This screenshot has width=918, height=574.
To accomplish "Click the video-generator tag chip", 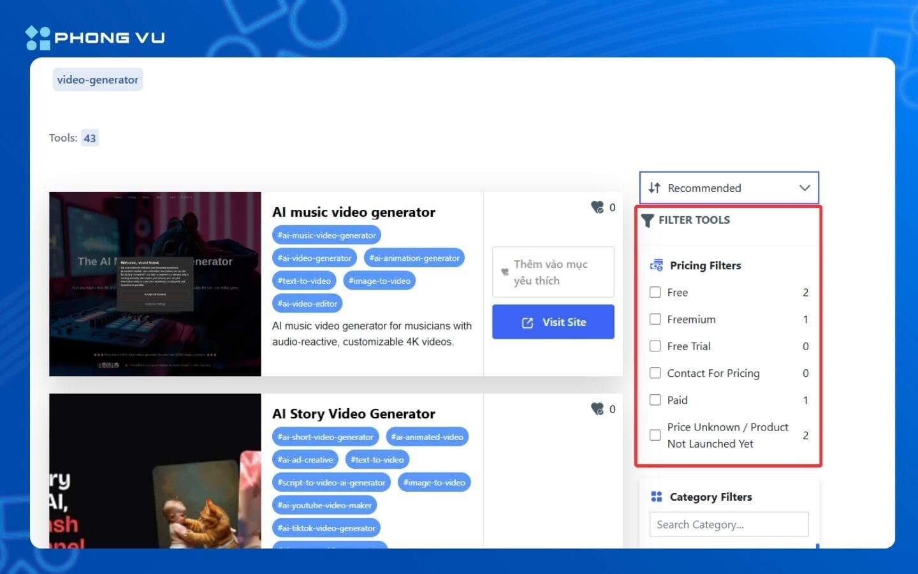I will click(98, 80).
